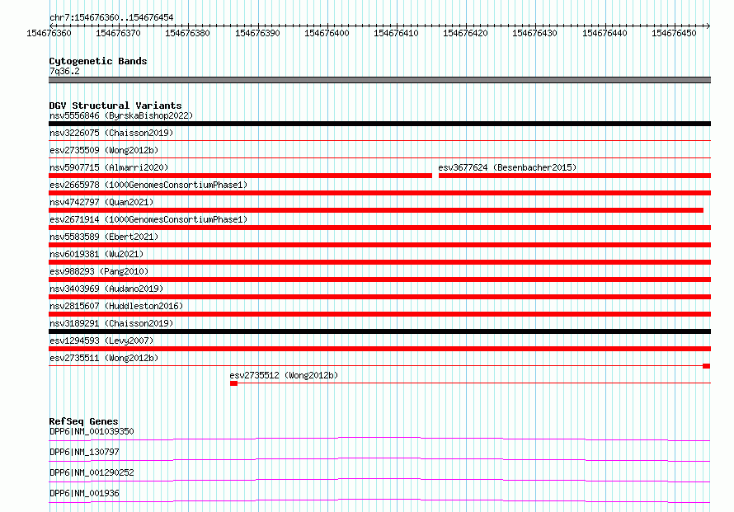
Task: Open variant nsv6019381 (Wu2021)
Action: click(96, 254)
